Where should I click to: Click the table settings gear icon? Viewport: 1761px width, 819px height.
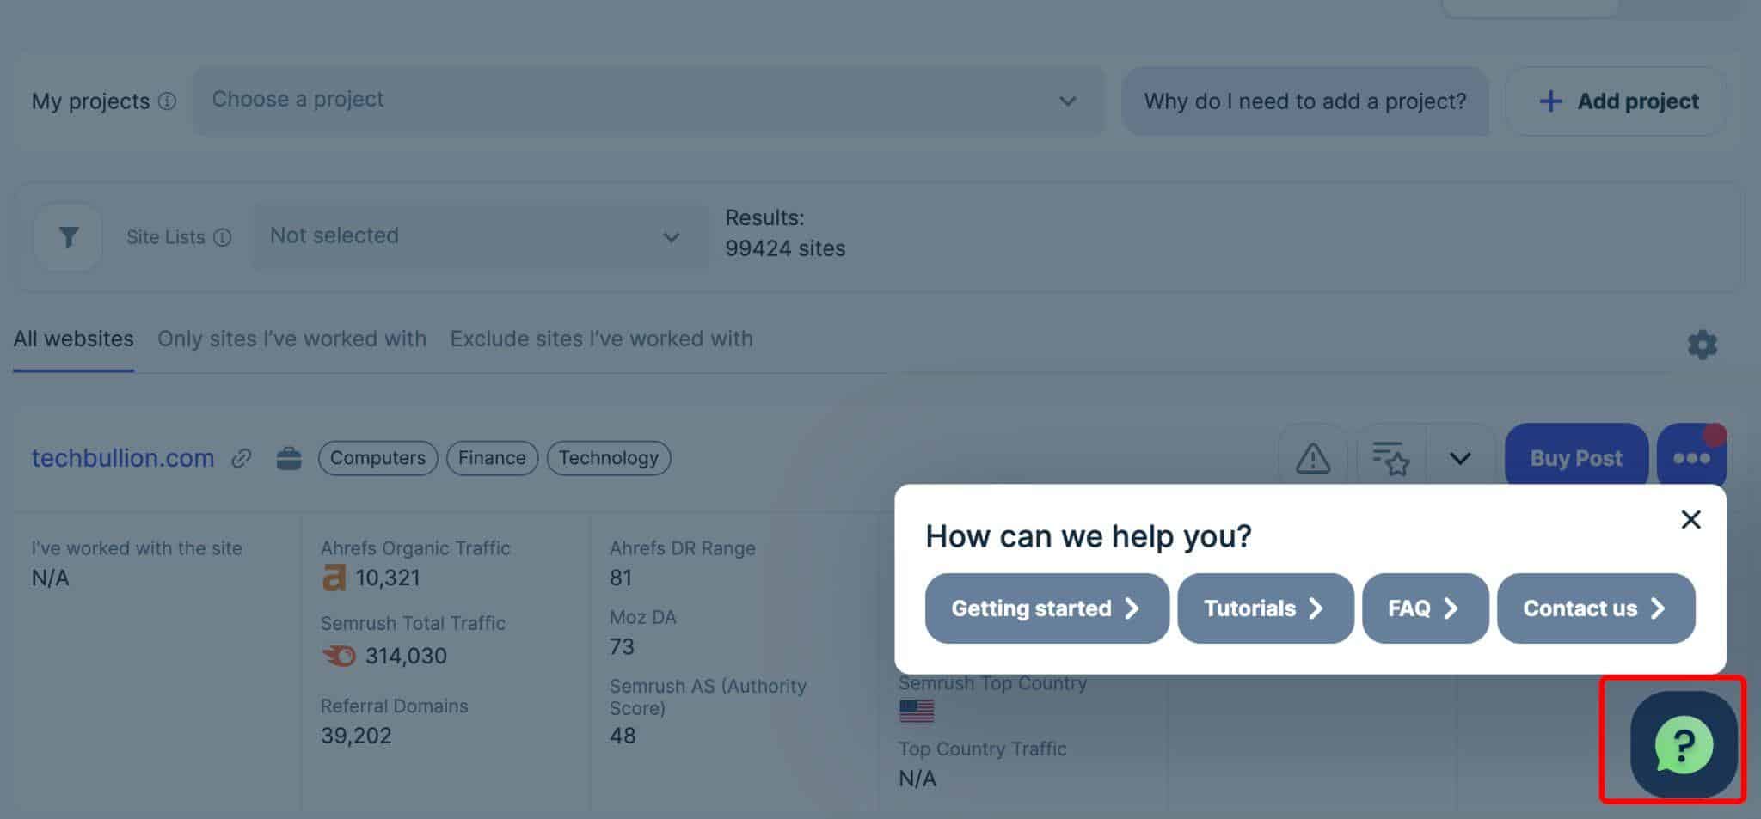click(1702, 345)
